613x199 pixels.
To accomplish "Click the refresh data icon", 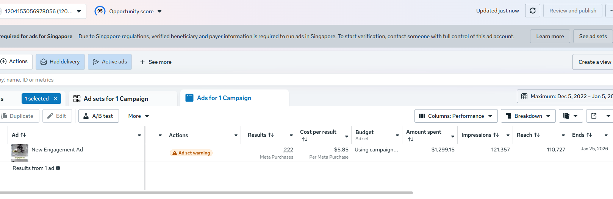I will pos(532,11).
